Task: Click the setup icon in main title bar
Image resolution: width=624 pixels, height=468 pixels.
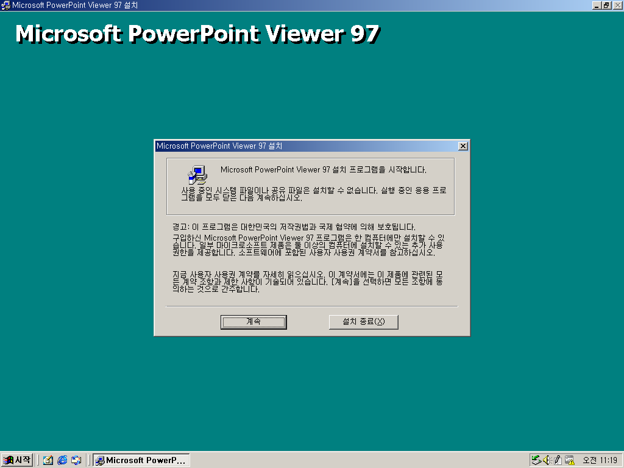Action: coord(5,5)
